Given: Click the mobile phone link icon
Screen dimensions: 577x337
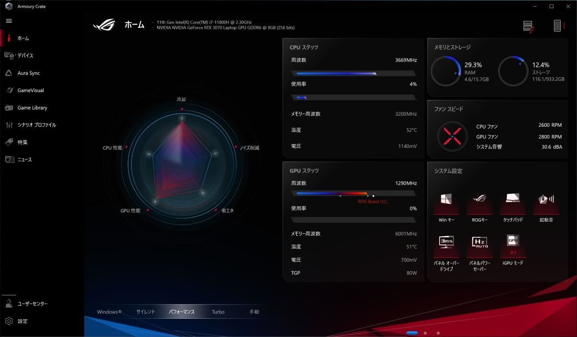Looking at the screenshot, I should [558, 26].
